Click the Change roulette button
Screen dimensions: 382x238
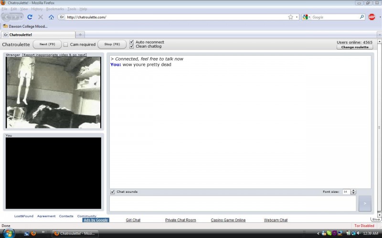(354, 47)
